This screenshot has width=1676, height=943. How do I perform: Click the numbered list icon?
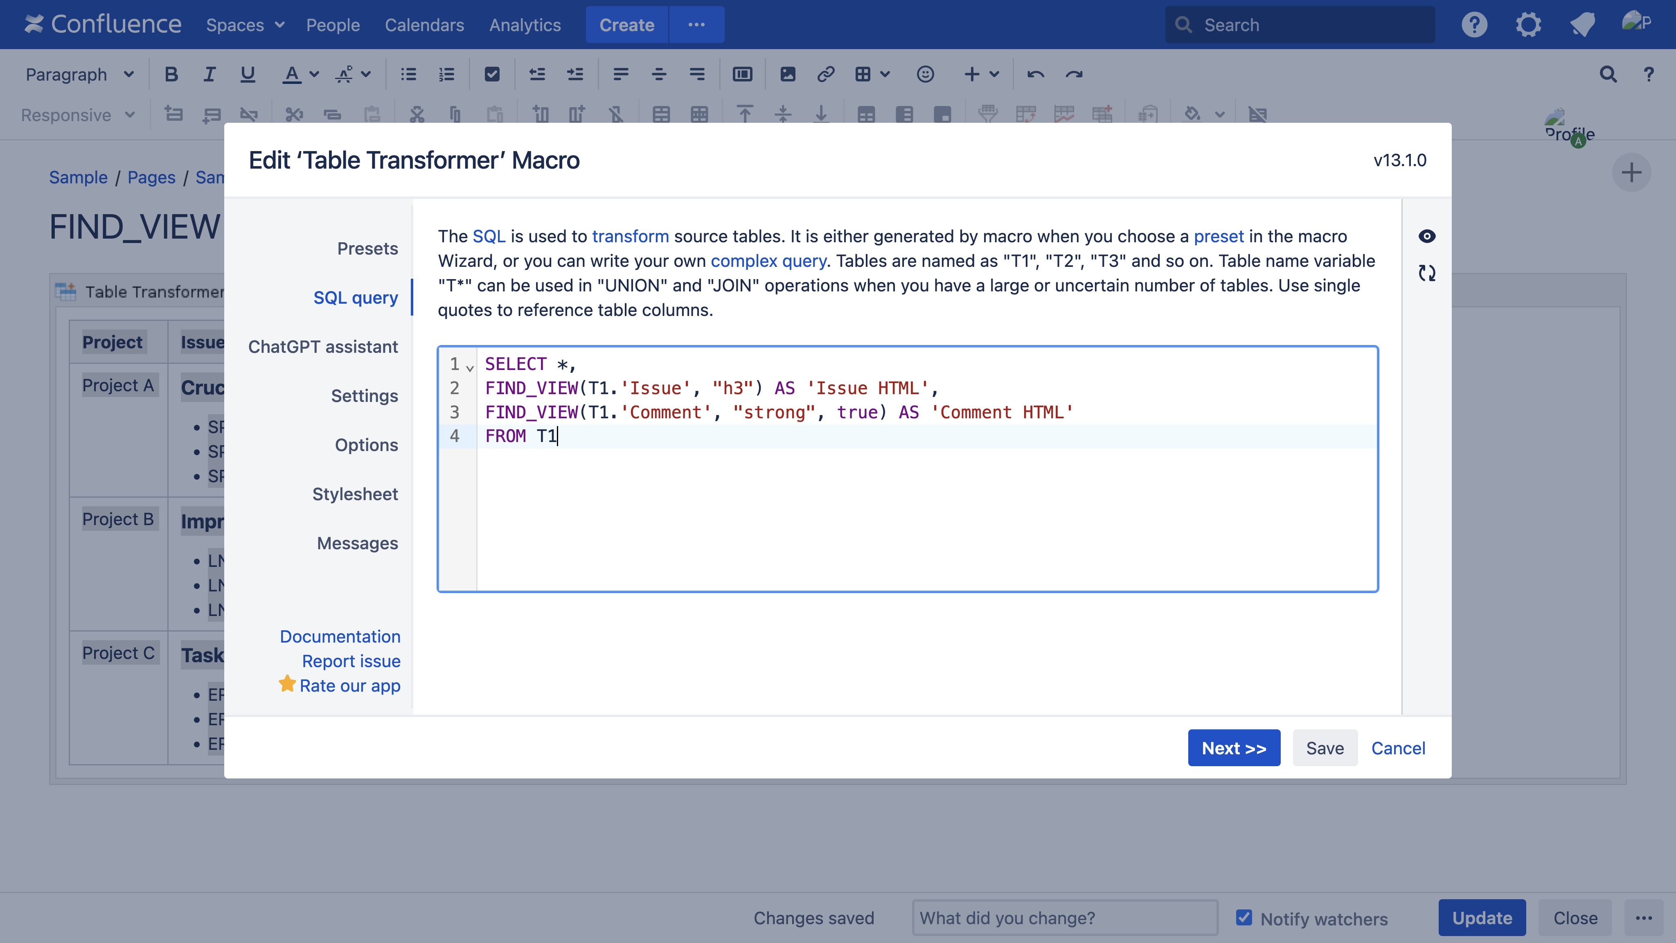(446, 74)
